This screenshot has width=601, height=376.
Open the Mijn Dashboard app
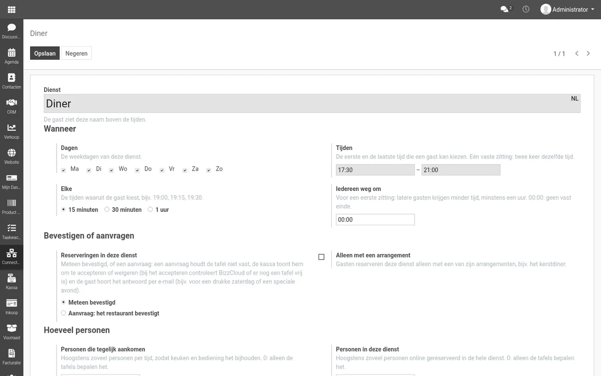[12, 182]
